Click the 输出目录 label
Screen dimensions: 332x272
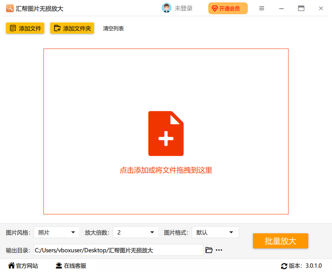coord(18,250)
